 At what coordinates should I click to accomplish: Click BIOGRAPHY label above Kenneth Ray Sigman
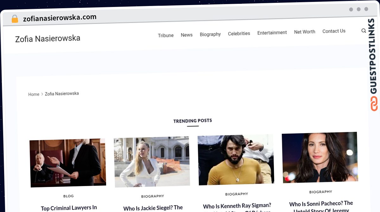coord(237,194)
